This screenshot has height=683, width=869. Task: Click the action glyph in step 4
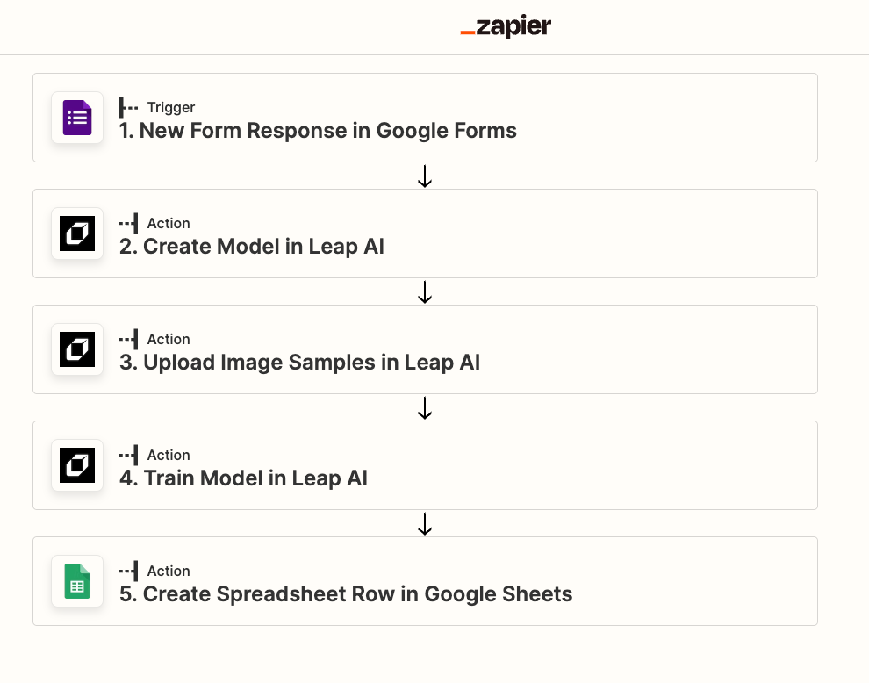(x=128, y=455)
